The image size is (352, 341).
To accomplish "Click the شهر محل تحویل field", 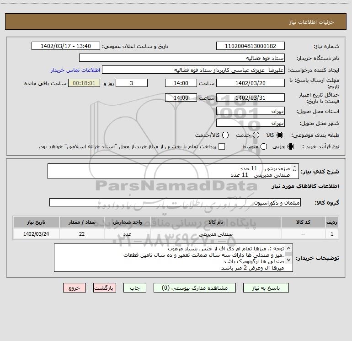I will coord(251,123).
